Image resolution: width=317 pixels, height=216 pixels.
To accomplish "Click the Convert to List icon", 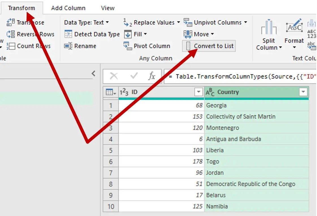I will pyautogui.click(x=188, y=46).
